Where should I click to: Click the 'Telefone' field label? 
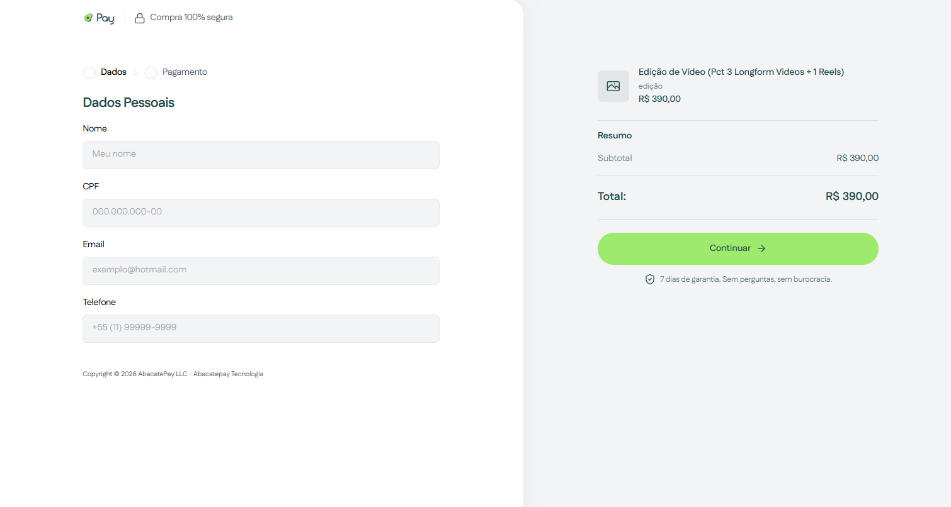click(x=100, y=302)
